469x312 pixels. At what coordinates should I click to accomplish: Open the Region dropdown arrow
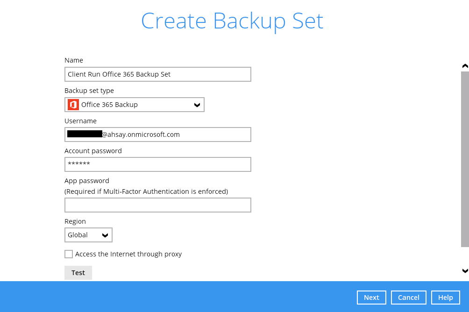click(105, 235)
